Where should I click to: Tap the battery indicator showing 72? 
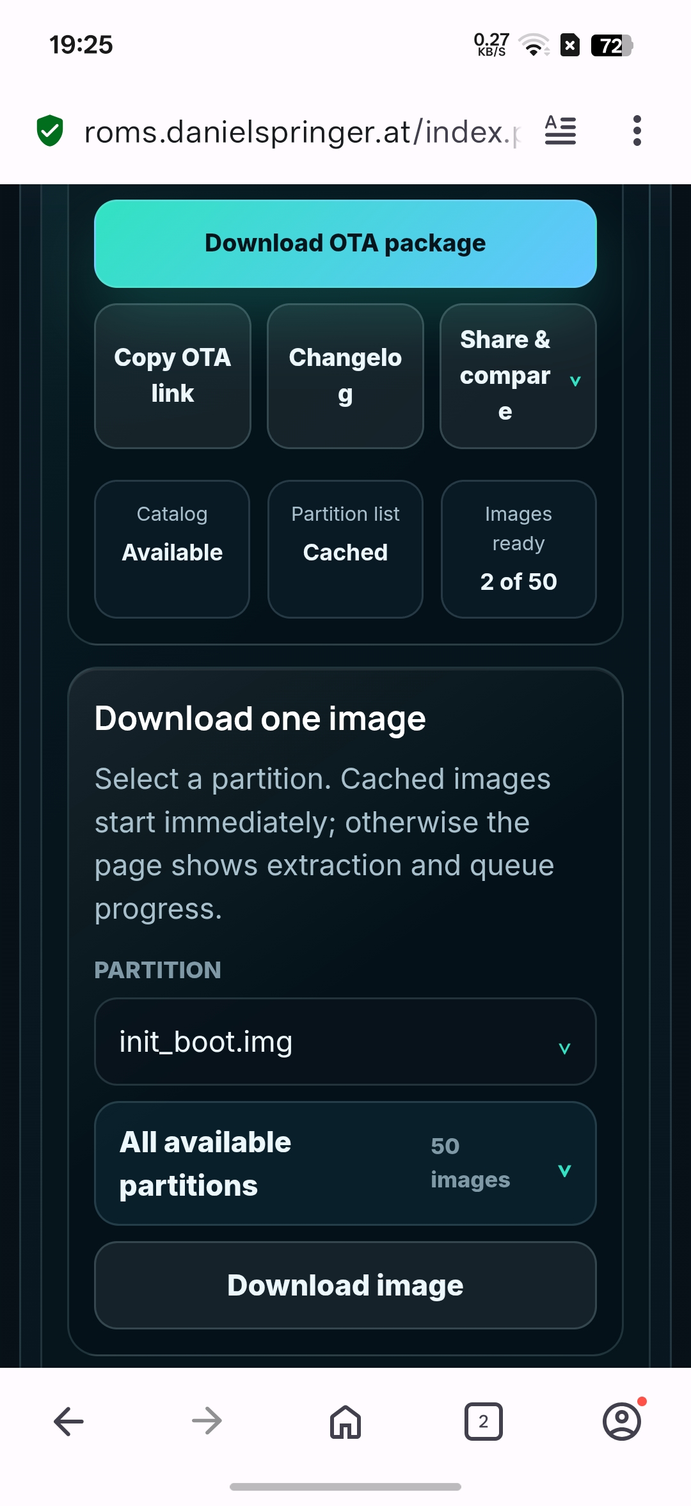click(x=612, y=45)
